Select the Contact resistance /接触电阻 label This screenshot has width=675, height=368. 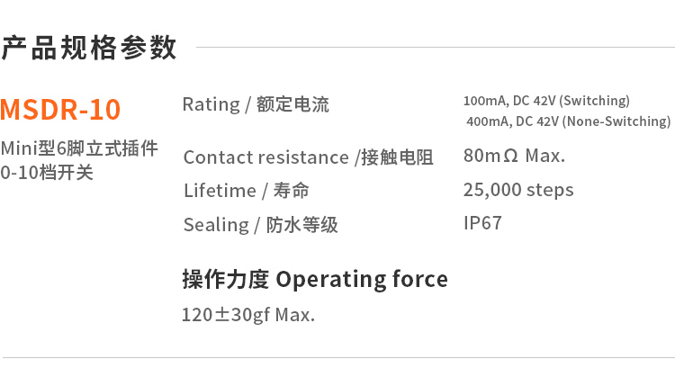308,157
